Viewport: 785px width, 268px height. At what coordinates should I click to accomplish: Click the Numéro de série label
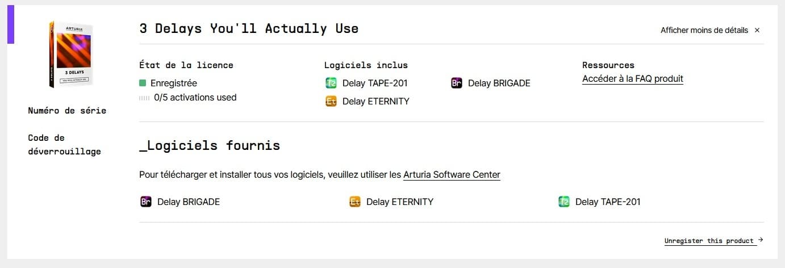(67, 111)
